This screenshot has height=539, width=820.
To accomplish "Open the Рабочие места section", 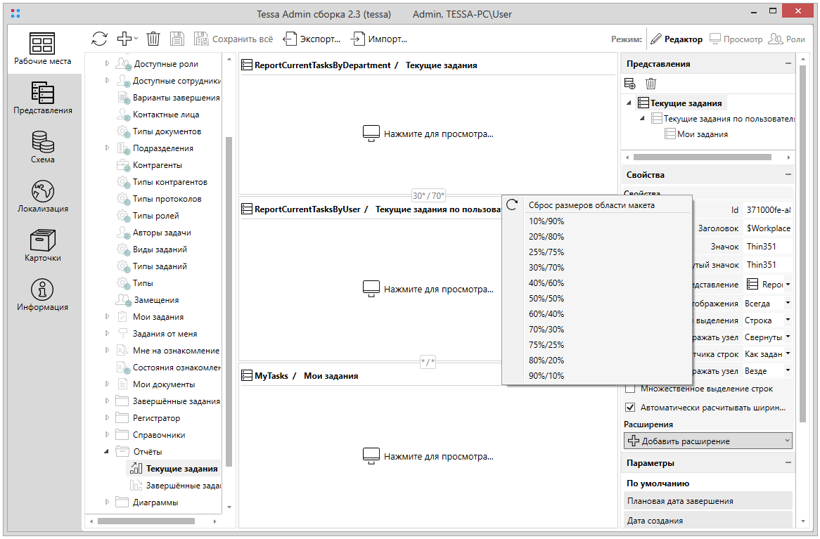I will tap(42, 49).
